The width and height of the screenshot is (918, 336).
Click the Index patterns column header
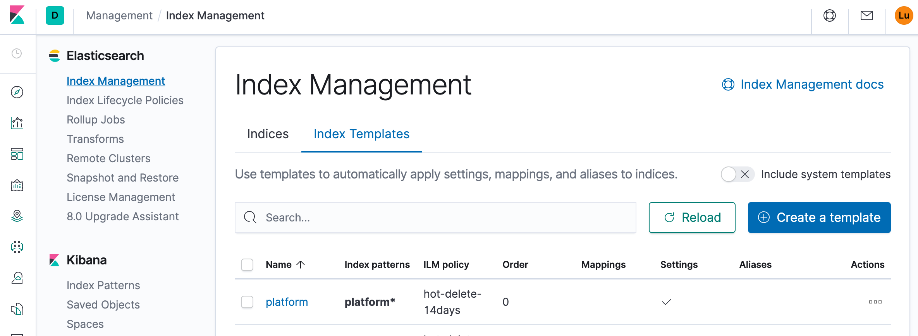pos(377,264)
